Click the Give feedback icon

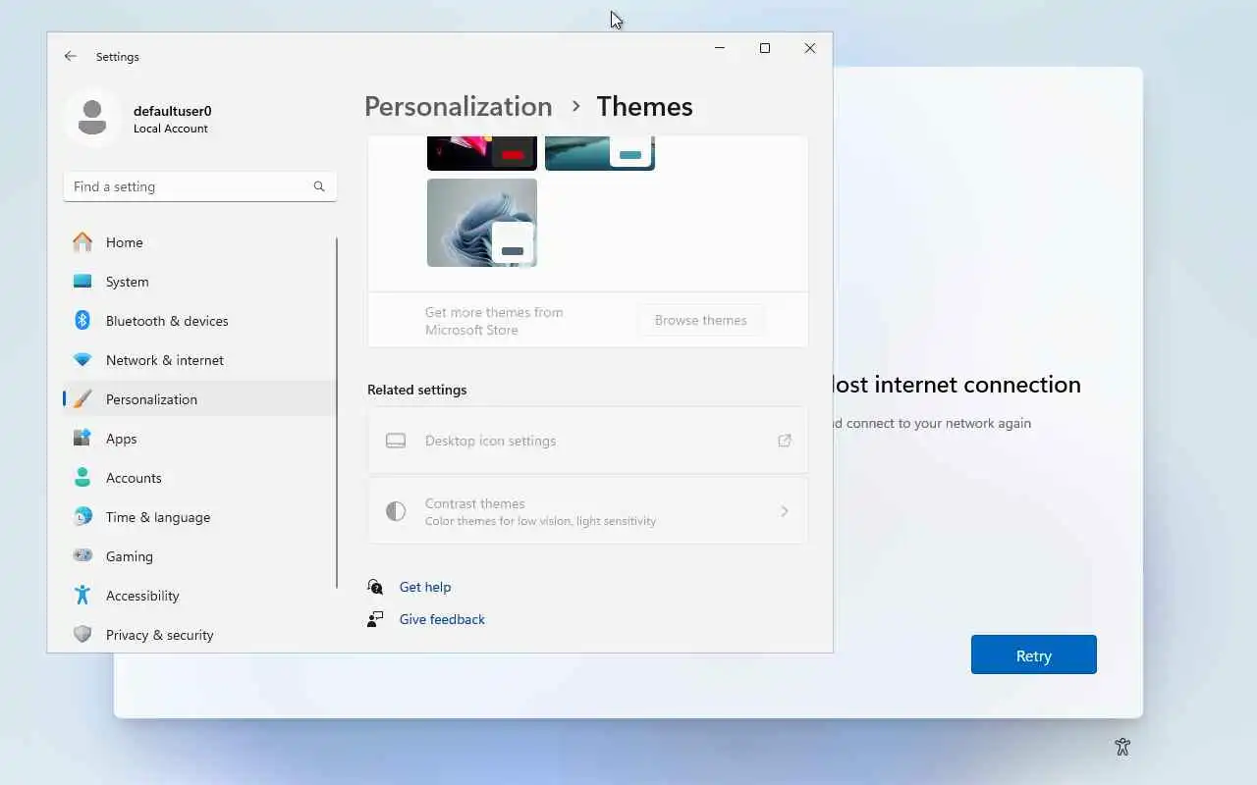[x=375, y=619]
